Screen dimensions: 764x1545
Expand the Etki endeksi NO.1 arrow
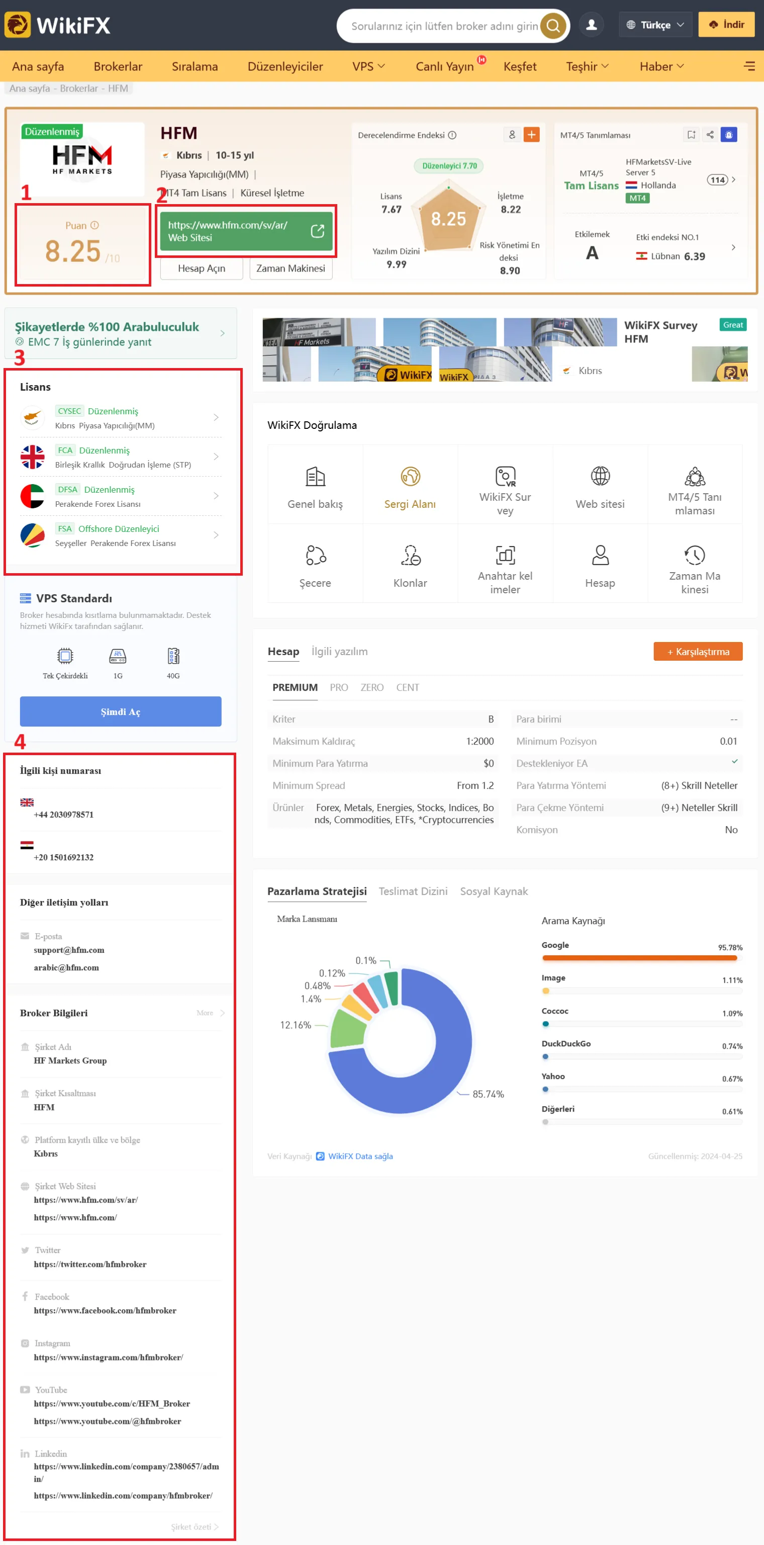pos(733,247)
